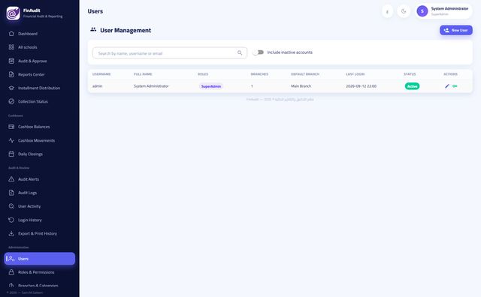Open the System Administrator profile menu

pyautogui.click(x=443, y=11)
